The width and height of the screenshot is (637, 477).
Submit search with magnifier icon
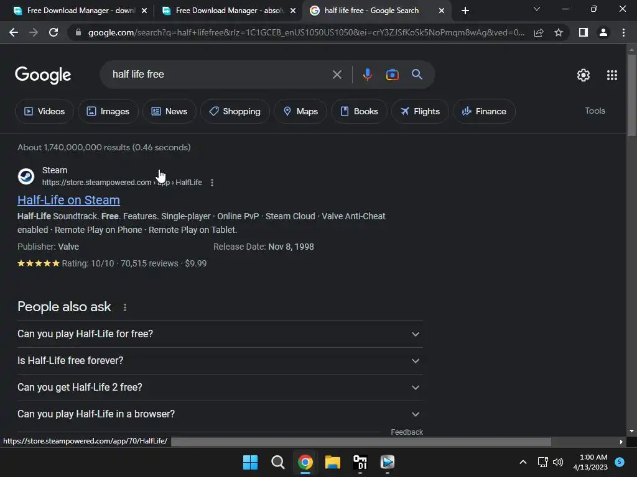[417, 75]
